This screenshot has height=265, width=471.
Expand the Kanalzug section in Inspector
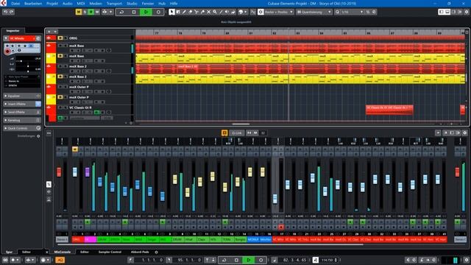point(22,120)
